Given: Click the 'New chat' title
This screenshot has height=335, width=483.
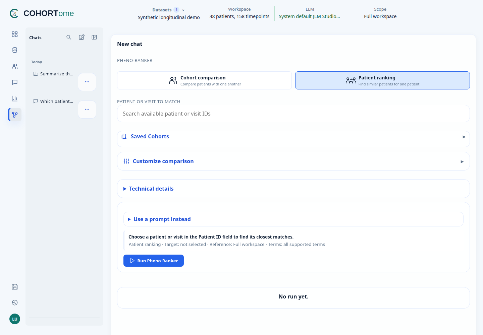Looking at the screenshot, I should (130, 44).
